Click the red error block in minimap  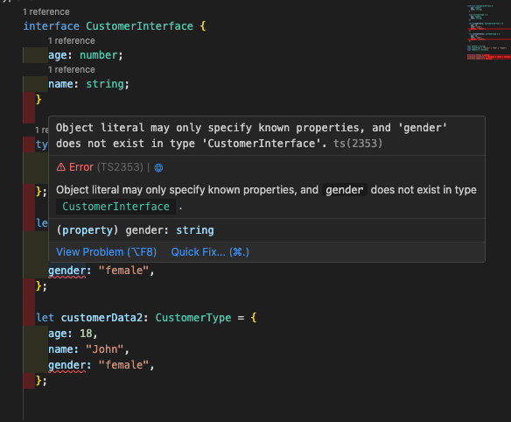(488, 57)
